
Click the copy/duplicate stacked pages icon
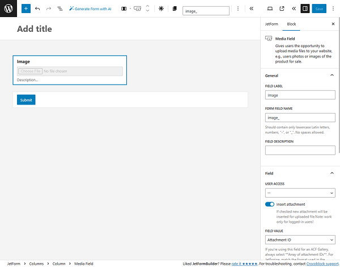[x=175, y=9]
